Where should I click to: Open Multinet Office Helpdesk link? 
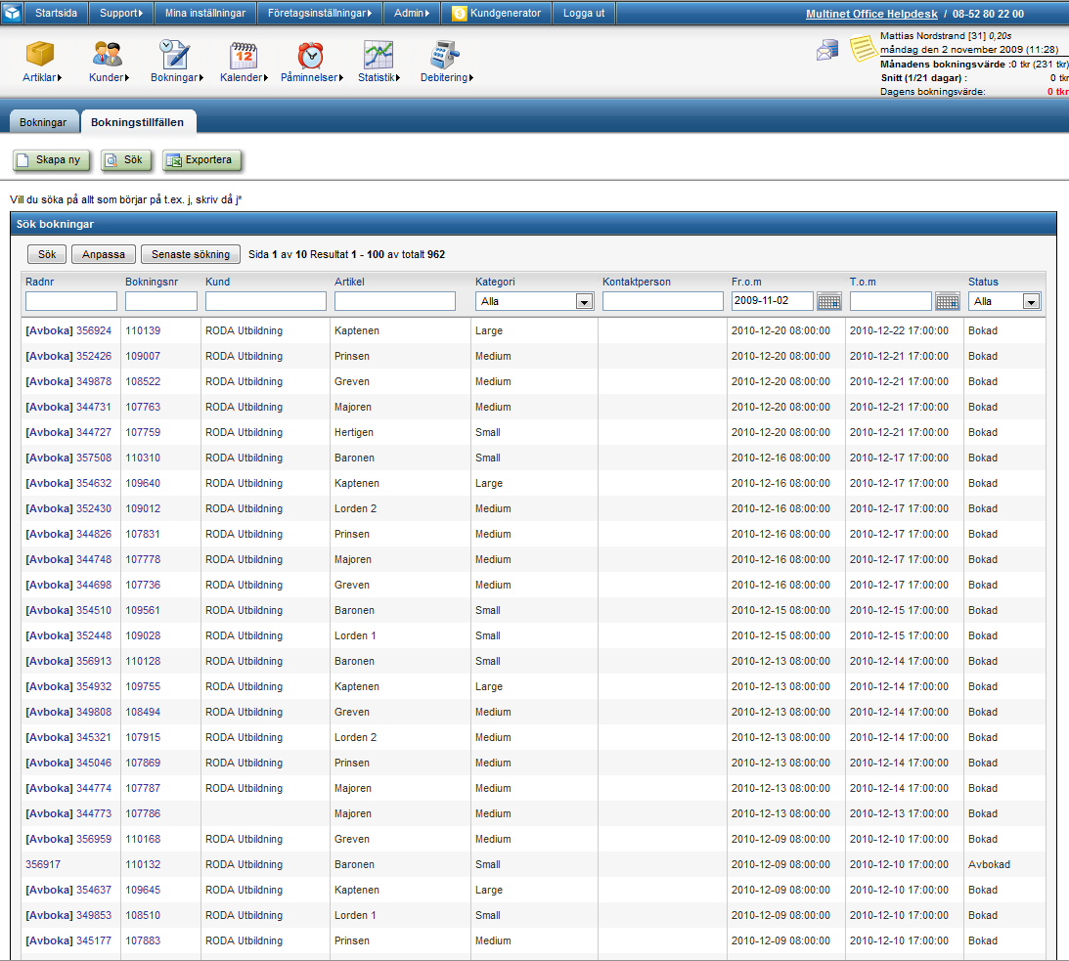pyautogui.click(x=871, y=14)
